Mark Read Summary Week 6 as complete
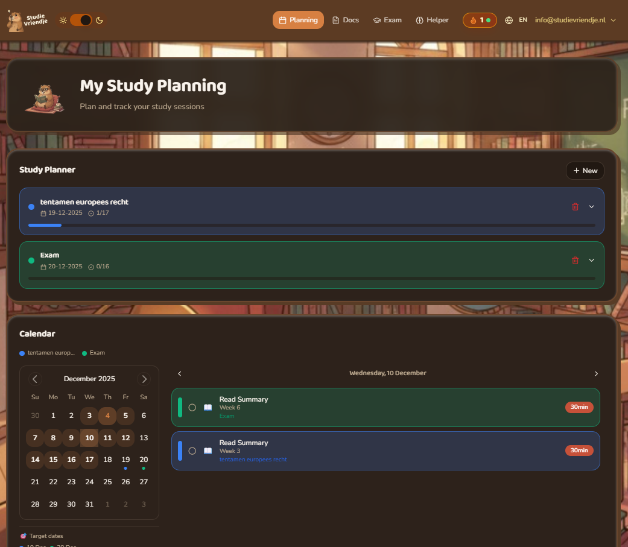Image resolution: width=628 pixels, height=547 pixels. coord(192,407)
